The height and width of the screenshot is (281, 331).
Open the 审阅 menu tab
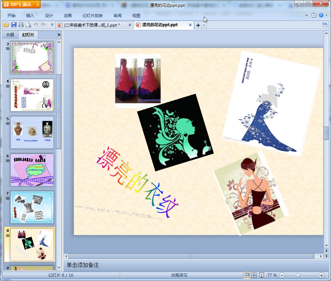pos(117,16)
